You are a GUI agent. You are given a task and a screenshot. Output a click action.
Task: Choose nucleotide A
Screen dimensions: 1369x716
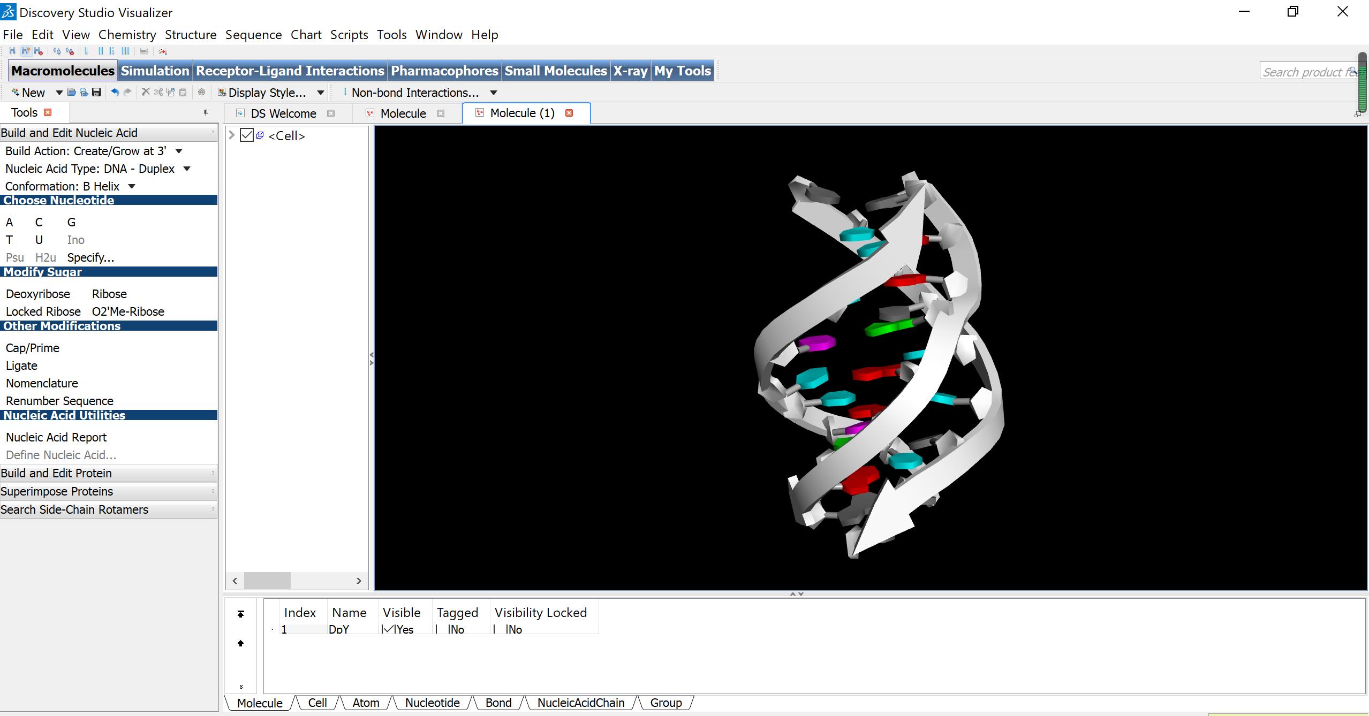9,222
